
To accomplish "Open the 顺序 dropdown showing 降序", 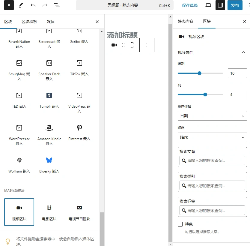I will click(x=212, y=137).
